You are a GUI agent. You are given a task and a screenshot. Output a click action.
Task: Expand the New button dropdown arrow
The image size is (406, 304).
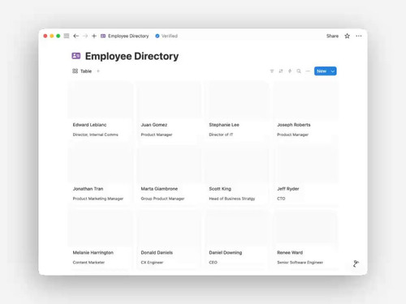click(x=333, y=71)
